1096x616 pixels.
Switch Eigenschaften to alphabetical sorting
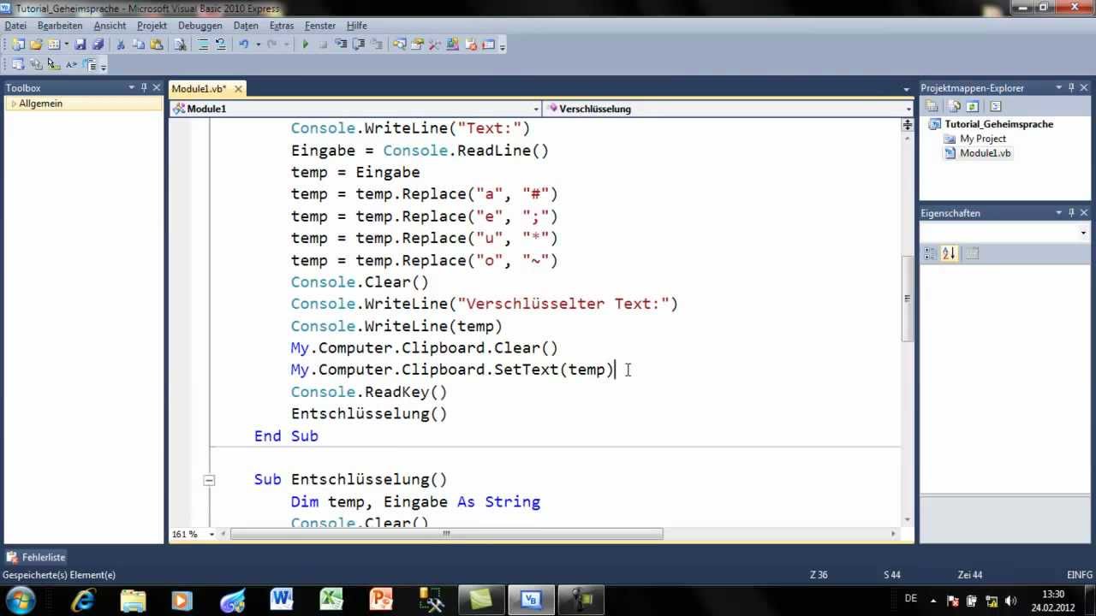tap(950, 253)
